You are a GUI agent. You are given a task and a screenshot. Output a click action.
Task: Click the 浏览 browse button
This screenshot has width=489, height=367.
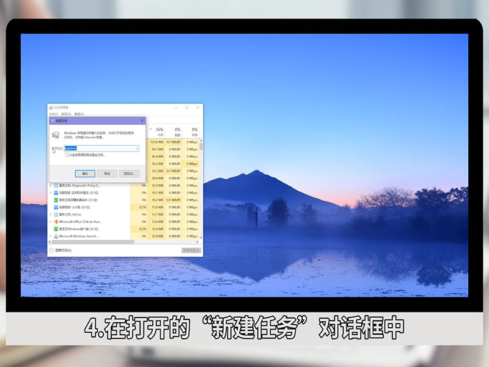(x=129, y=174)
